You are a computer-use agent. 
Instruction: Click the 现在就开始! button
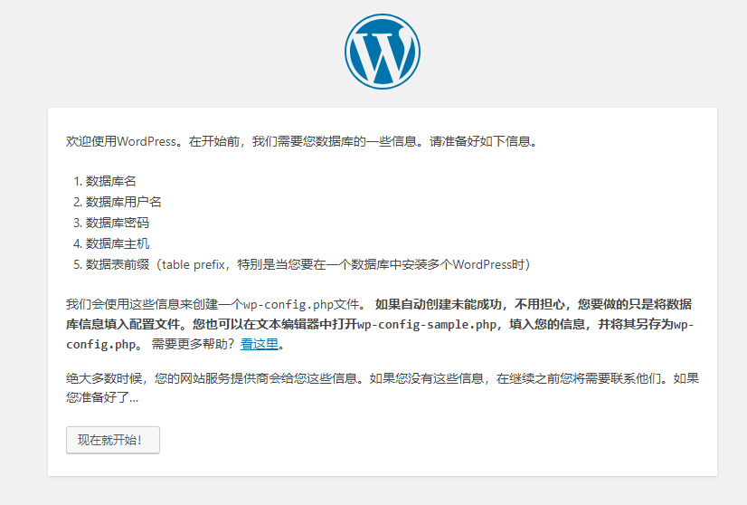[113, 440]
